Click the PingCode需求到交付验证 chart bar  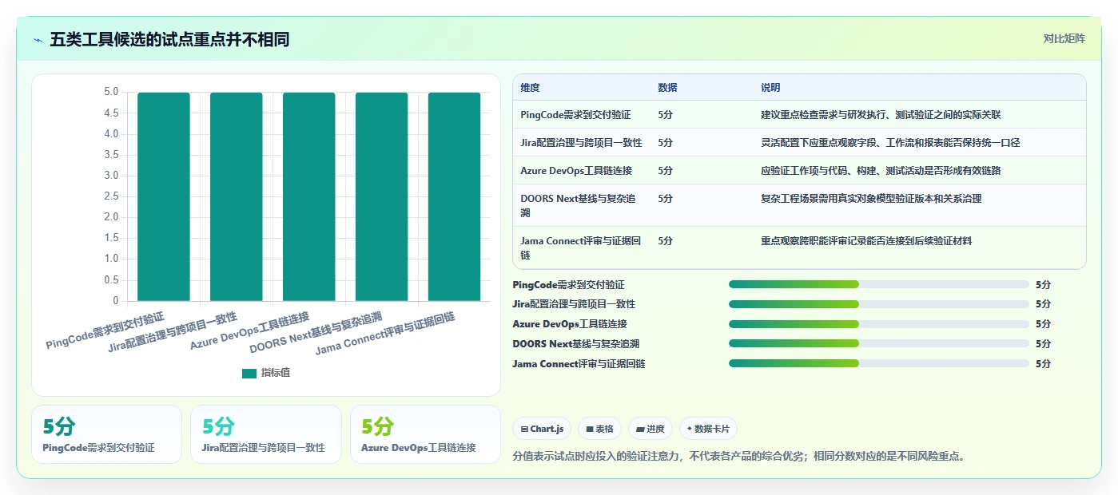pos(164,196)
